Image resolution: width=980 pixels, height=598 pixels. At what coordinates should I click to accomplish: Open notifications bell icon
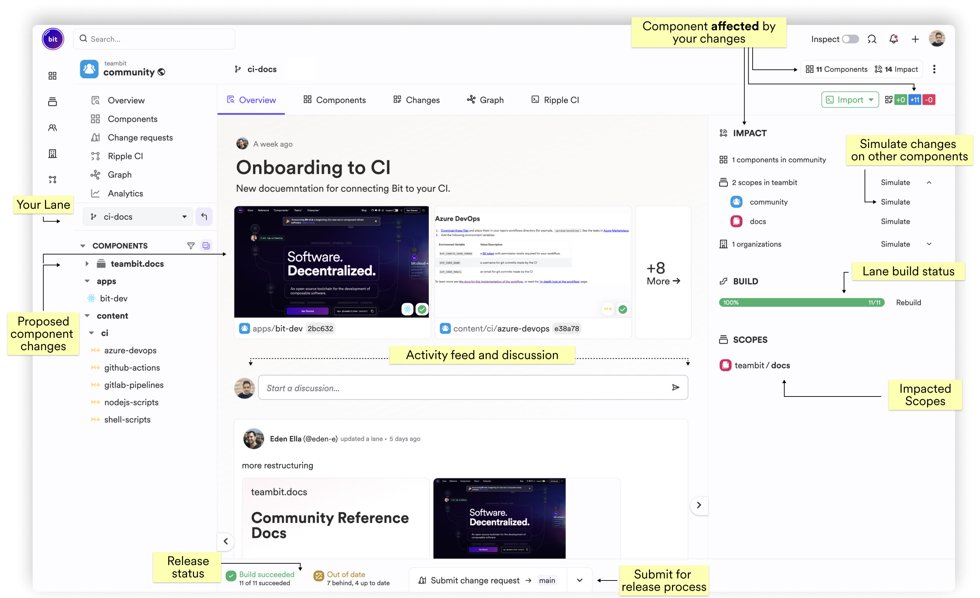click(x=894, y=39)
